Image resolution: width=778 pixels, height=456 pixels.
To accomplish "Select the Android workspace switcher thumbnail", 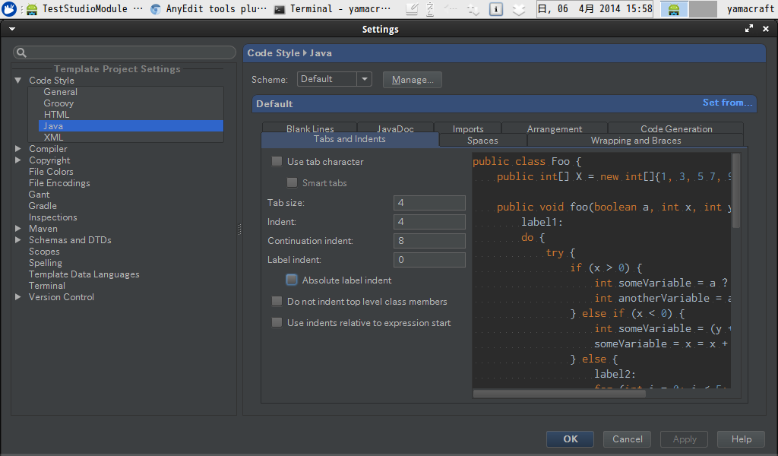I will [x=674, y=9].
